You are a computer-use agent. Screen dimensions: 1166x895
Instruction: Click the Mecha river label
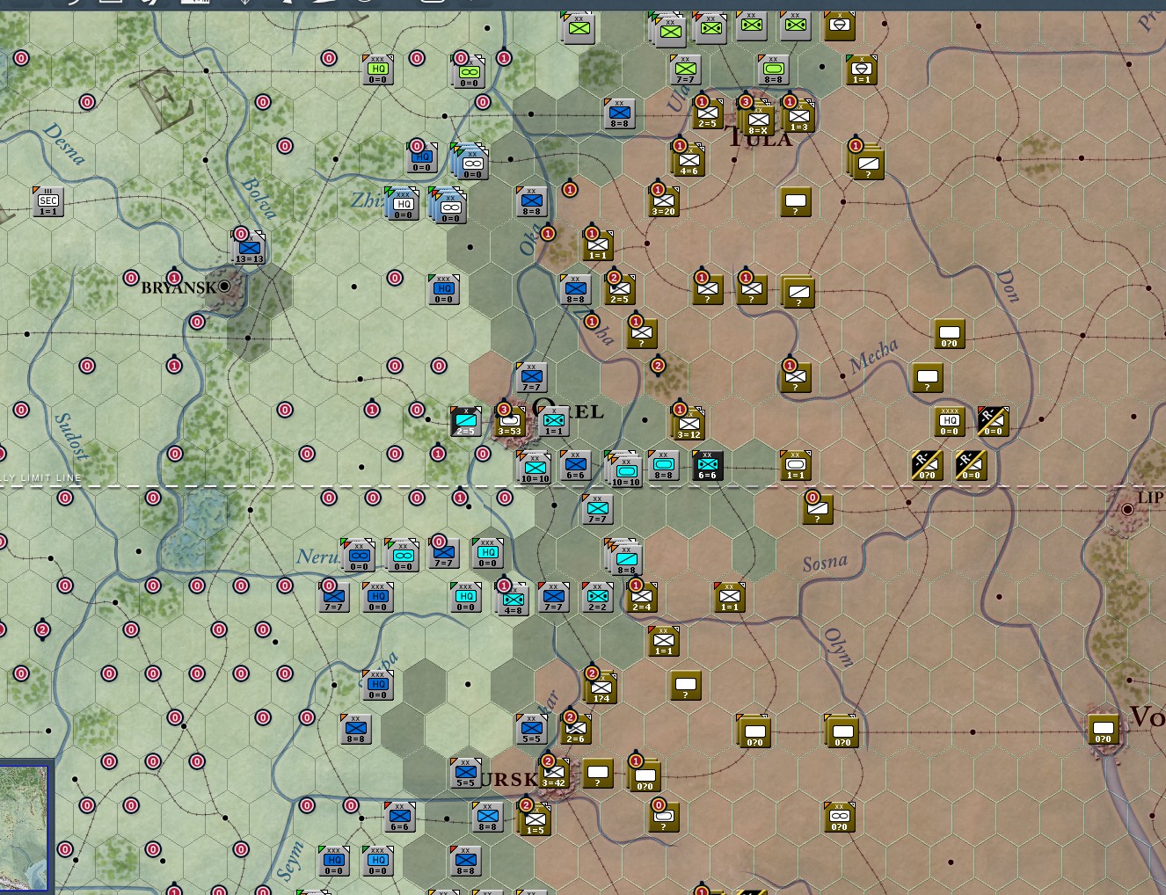click(x=874, y=355)
